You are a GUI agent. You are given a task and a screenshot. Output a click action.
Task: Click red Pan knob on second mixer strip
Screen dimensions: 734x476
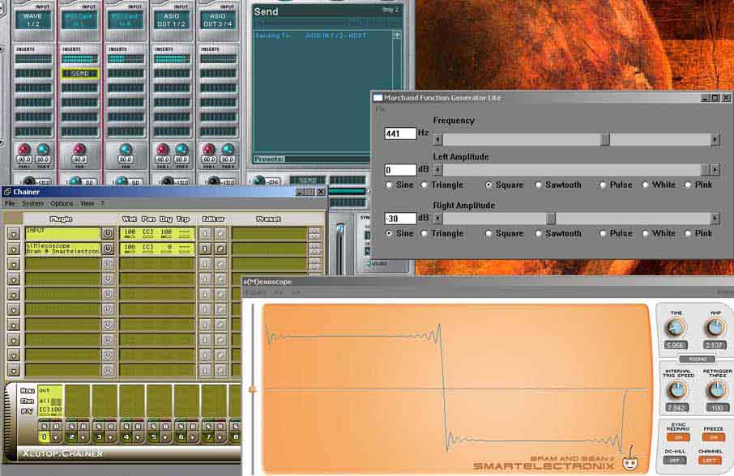tap(79, 149)
